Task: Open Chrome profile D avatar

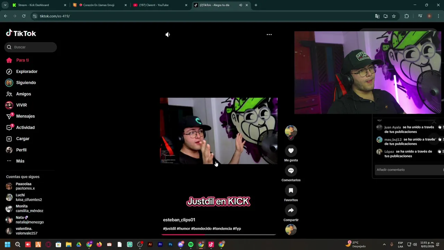Action: tap(429, 16)
